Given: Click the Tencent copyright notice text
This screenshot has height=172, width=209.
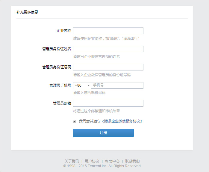Looking at the screenshot, I should [x=102, y=166].
